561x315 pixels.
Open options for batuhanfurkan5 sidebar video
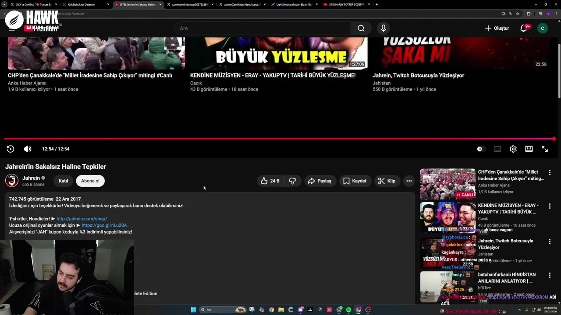[550, 275]
